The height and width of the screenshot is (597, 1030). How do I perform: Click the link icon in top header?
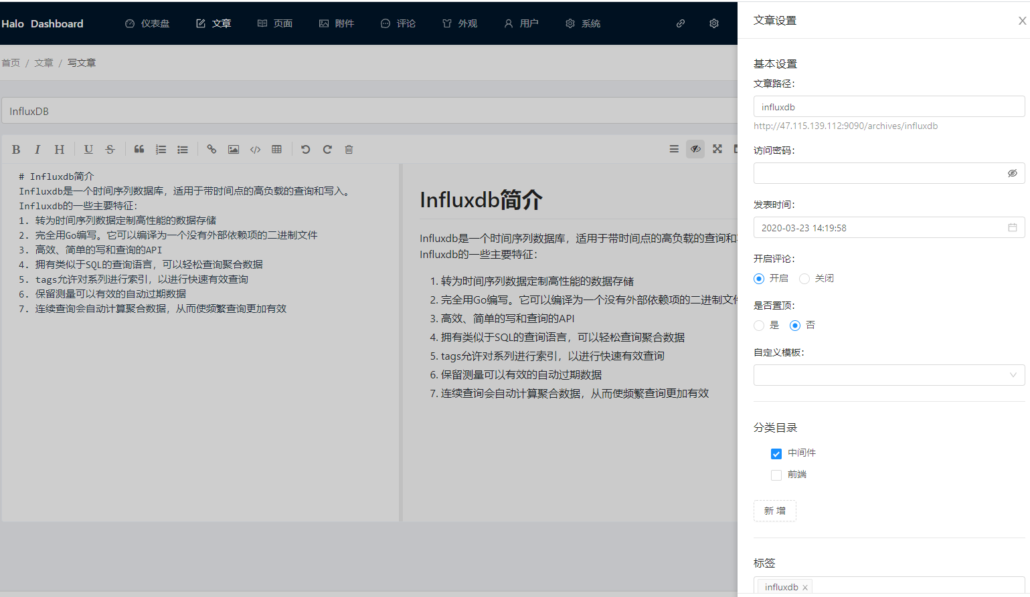pyautogui.click(x=681, y=23)
